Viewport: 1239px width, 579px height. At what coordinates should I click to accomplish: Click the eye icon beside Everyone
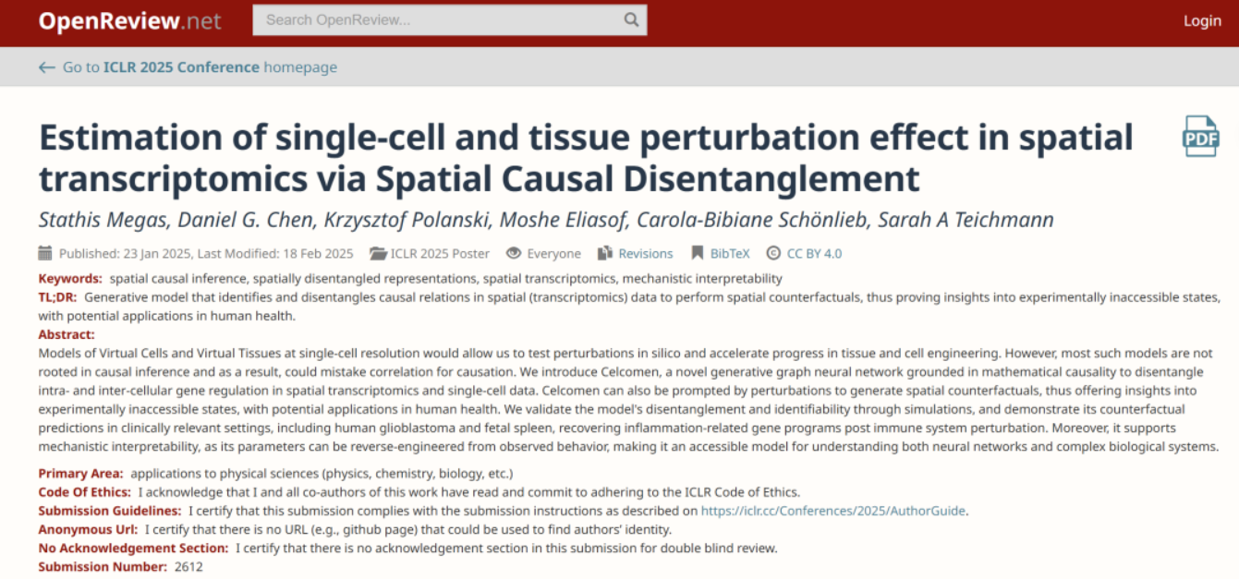(x=513, y=253)
